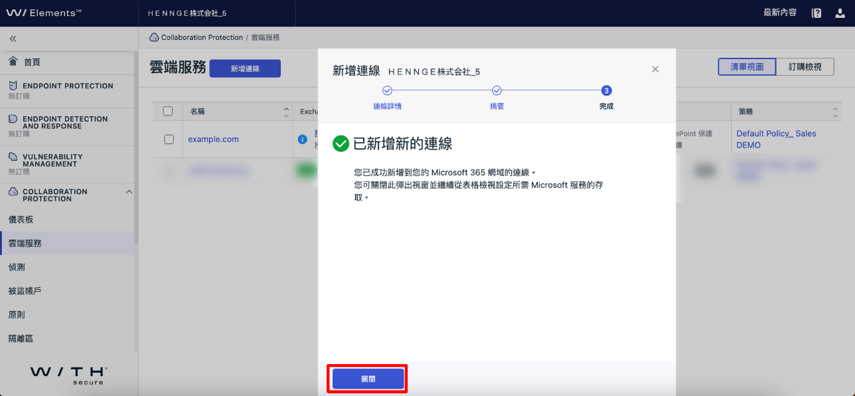Click the home icon beside 首頁
The height and width of the screenshot is (396, 855).
click(13, 61)
